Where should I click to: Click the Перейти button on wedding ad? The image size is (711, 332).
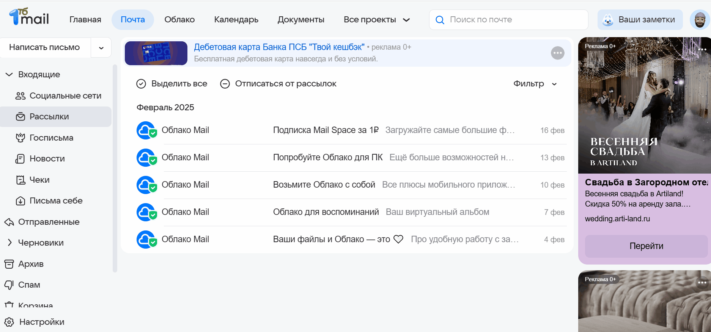(x=646, y=246)
